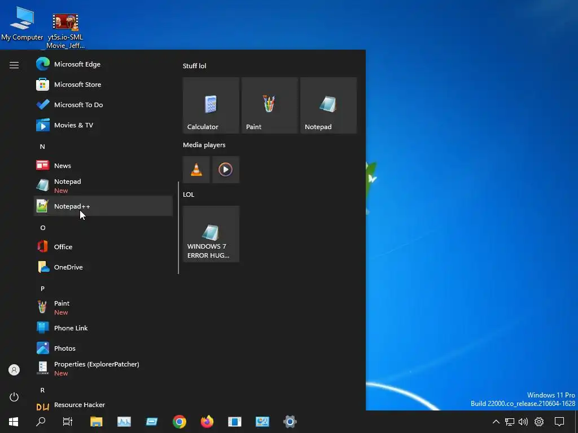Viewport: 578px width, 433px height.
Task: Open the Windows Media Player small tile
Action: [x=226, y=170]
